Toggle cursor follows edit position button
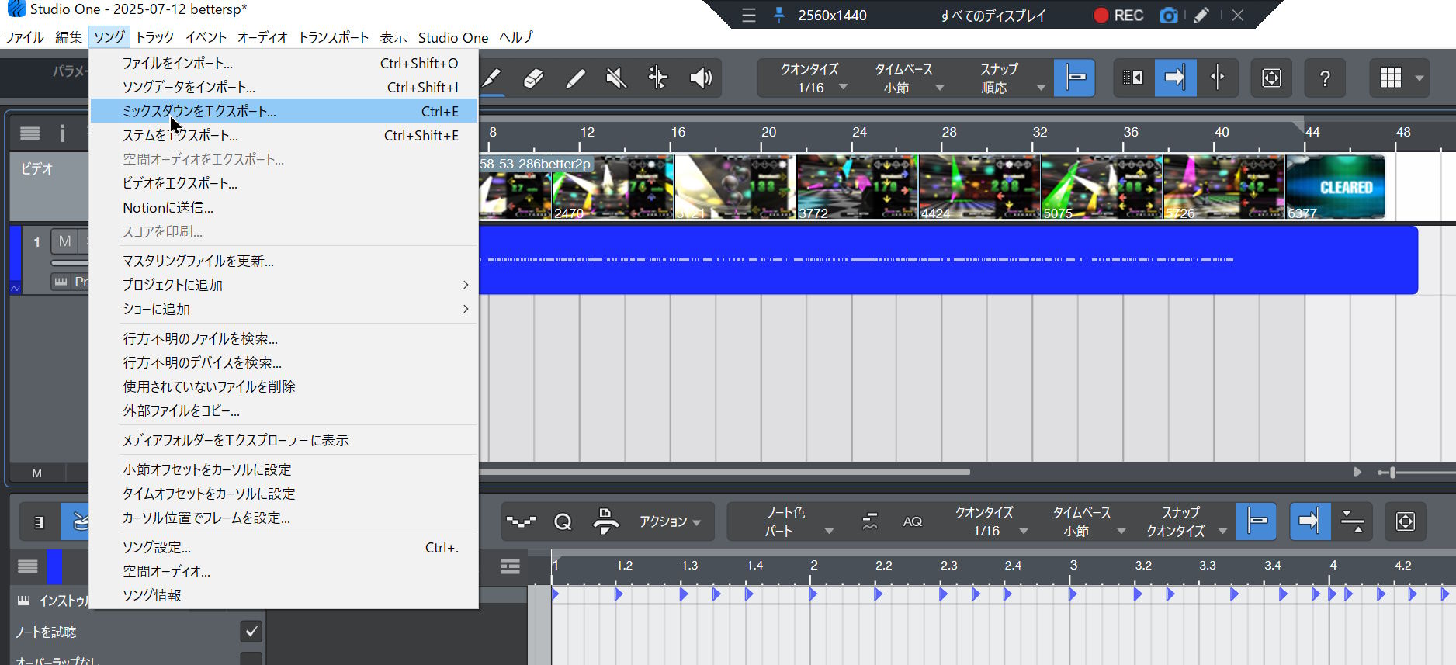 pyautogui.click(x=1217, y=78)
